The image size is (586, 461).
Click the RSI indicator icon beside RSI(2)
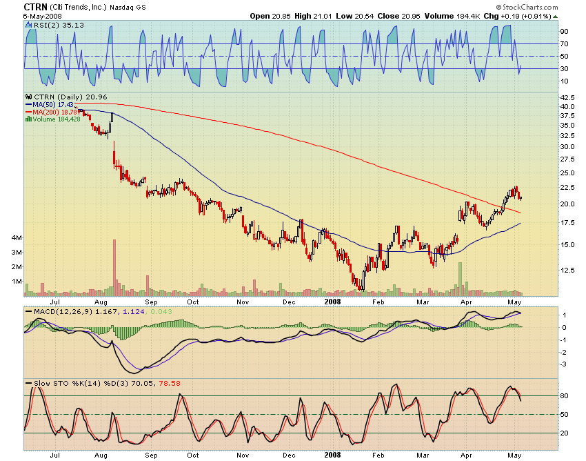coord(28,25)
